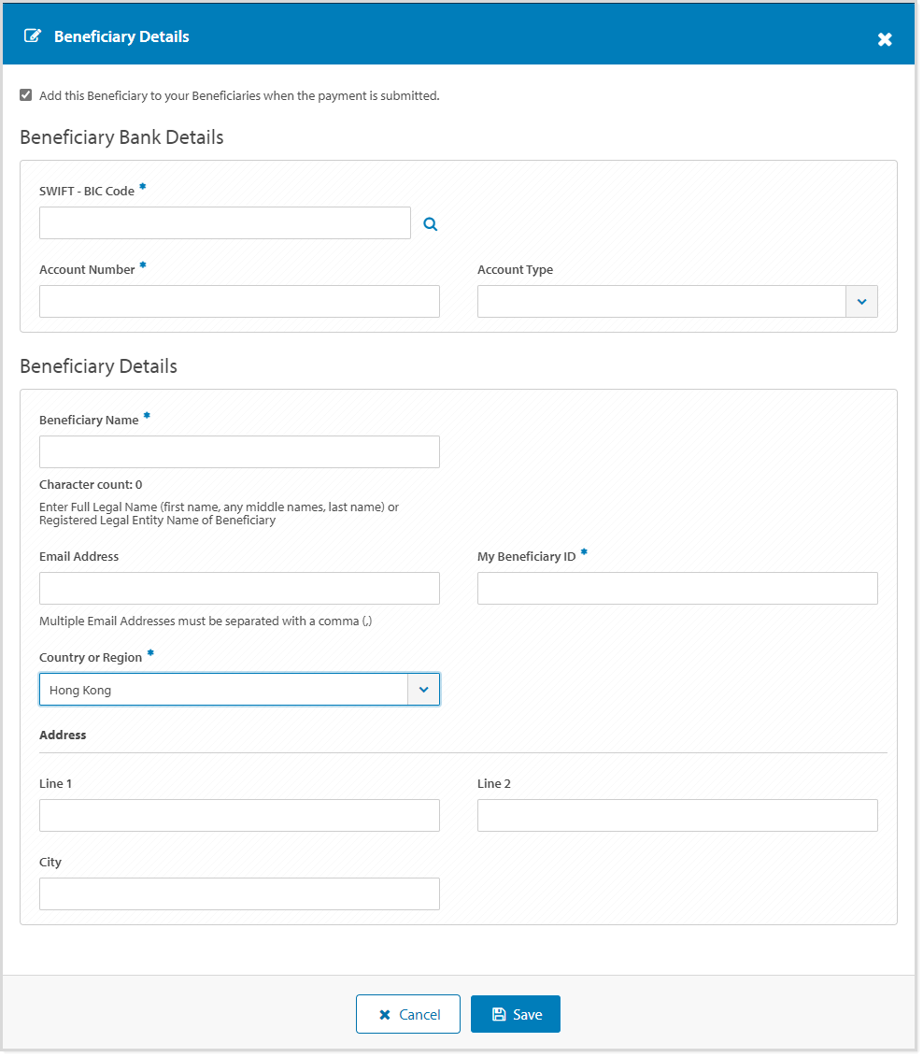Click Cancel to dismiss the form
The image size is (923, 1057).
click(408, 1014)
